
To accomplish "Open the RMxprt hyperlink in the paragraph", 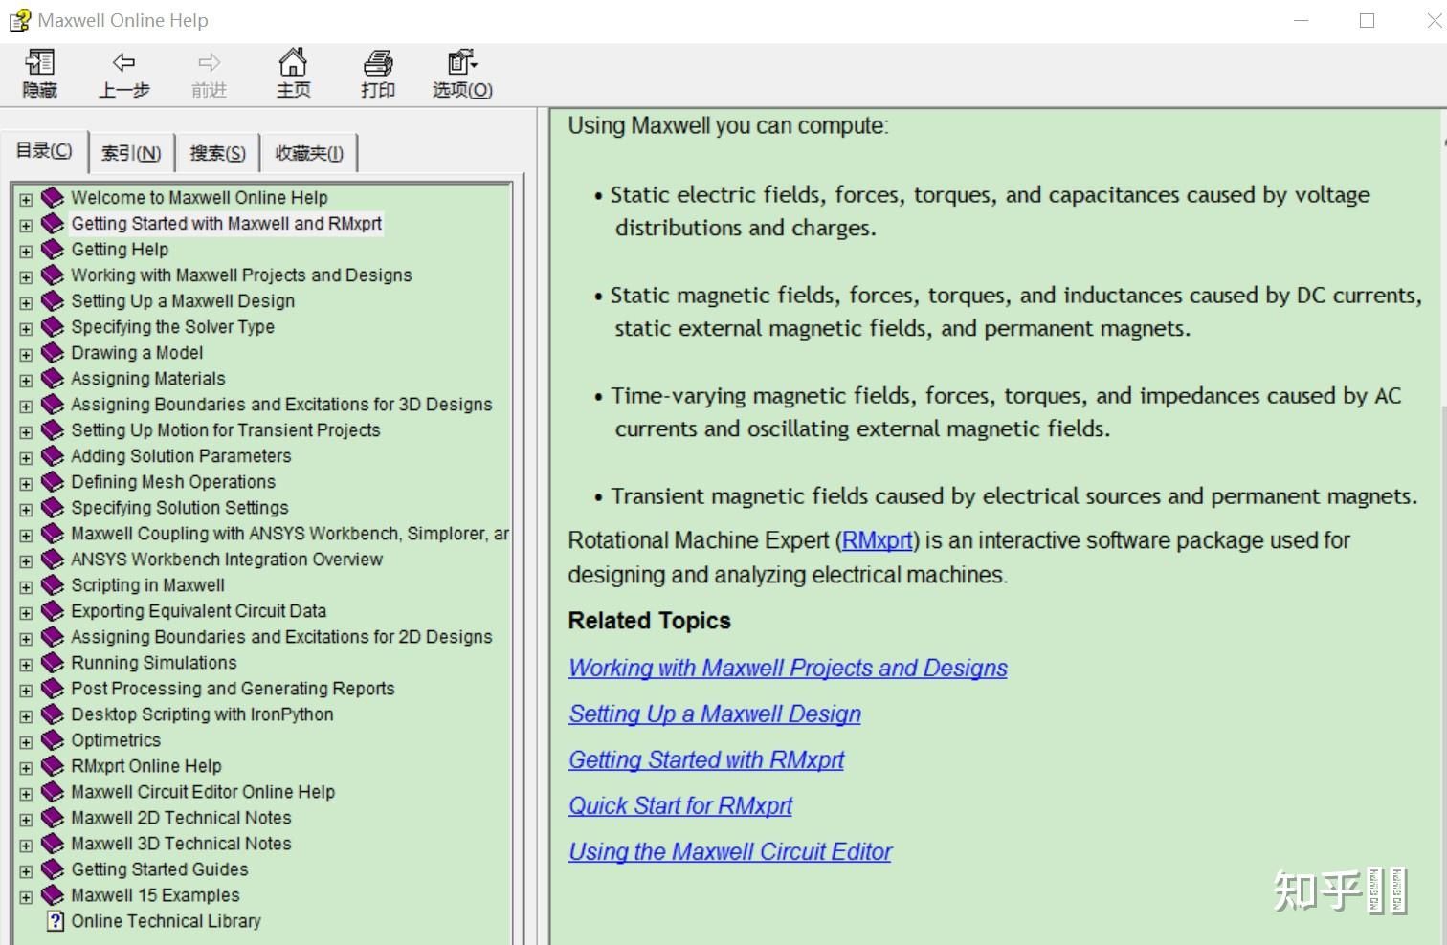I will tap(878, 540).
